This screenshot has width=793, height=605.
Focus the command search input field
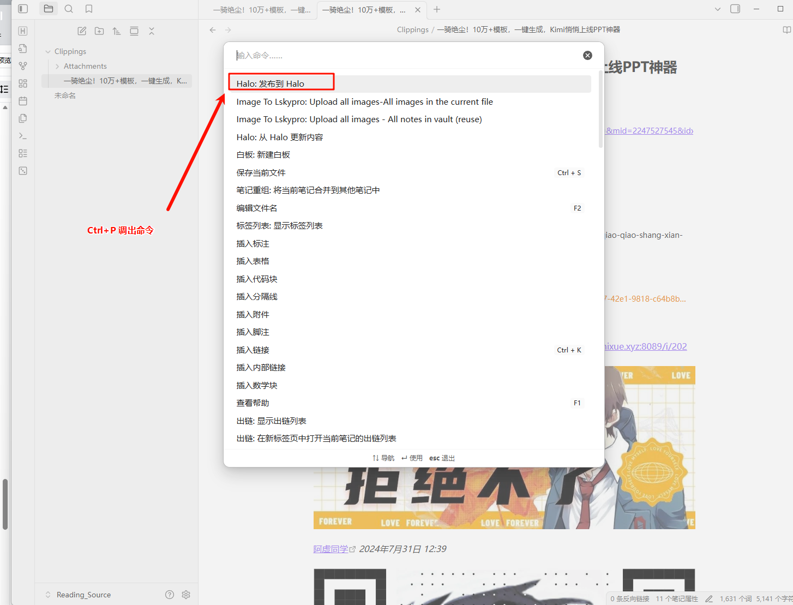point(404,55)
